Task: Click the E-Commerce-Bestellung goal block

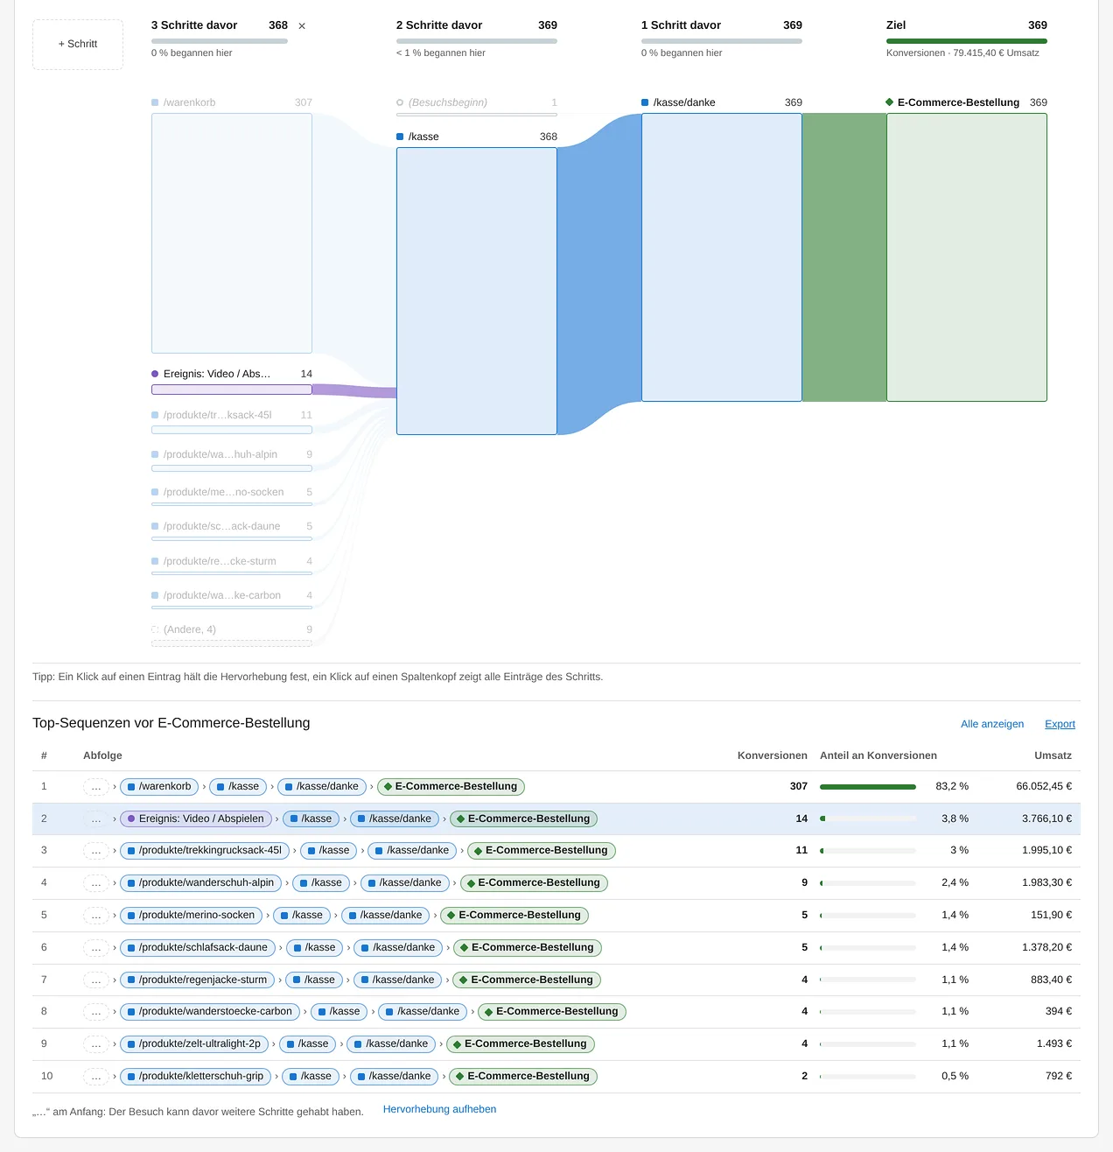Action: tap(967, 257)
